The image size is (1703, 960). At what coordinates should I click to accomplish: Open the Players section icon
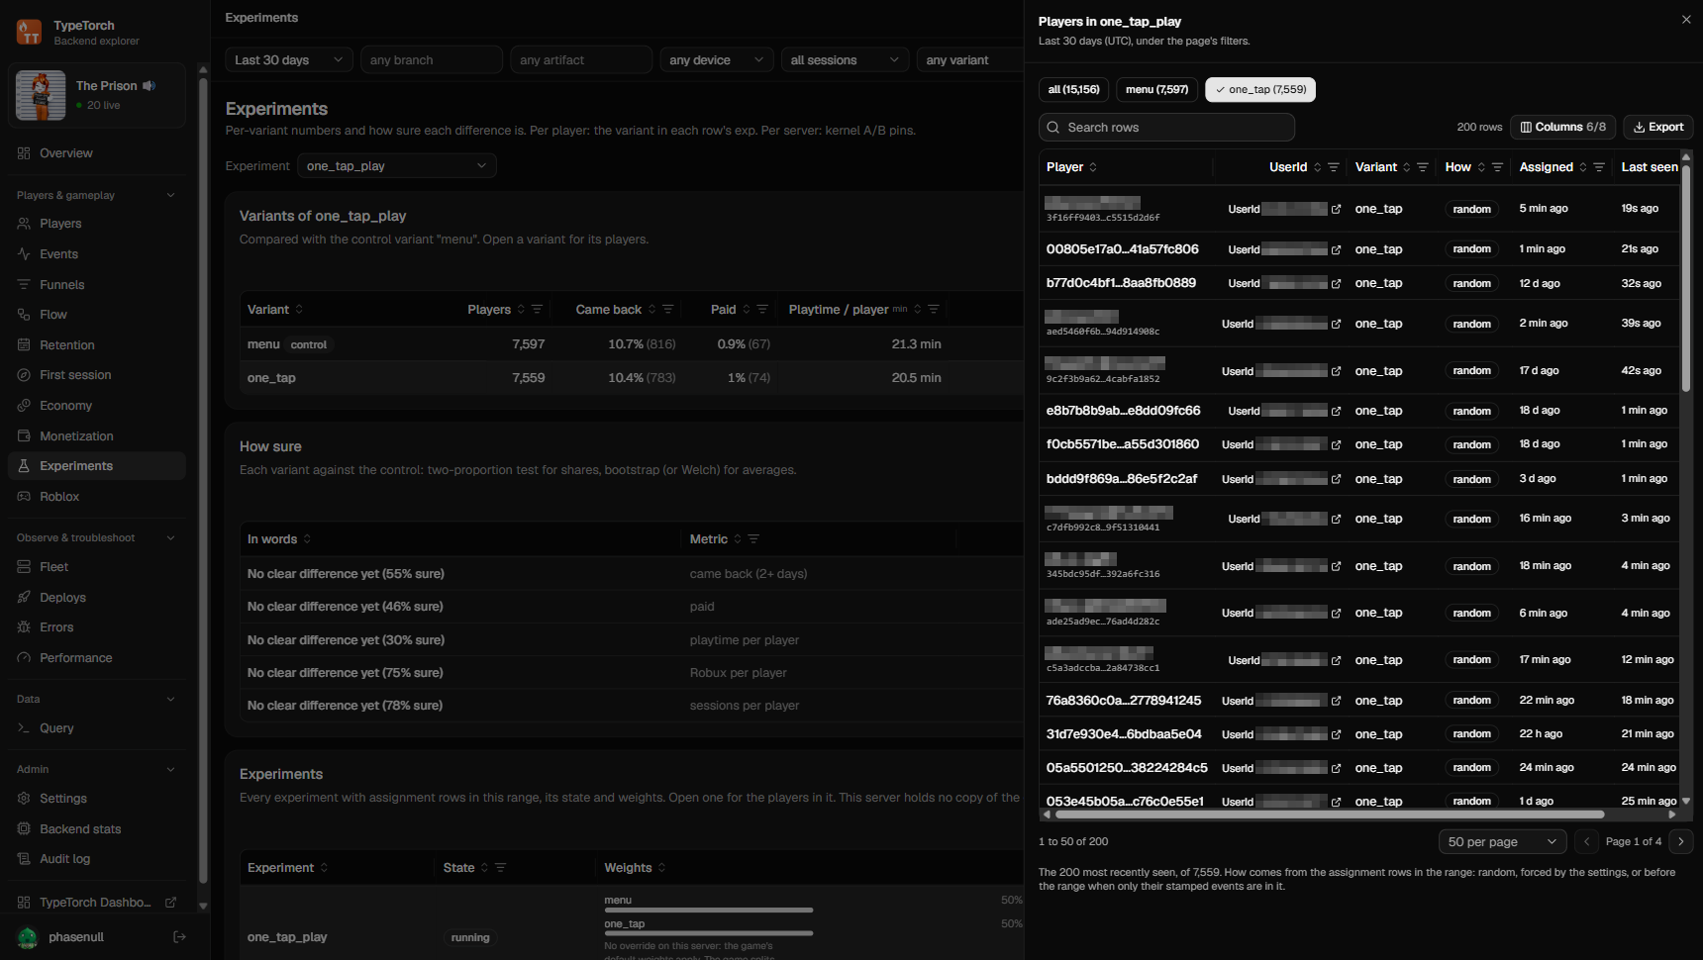click(24, 224)
